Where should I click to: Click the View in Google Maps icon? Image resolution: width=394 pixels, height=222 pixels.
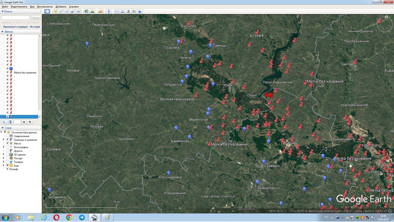coord(134,11)
